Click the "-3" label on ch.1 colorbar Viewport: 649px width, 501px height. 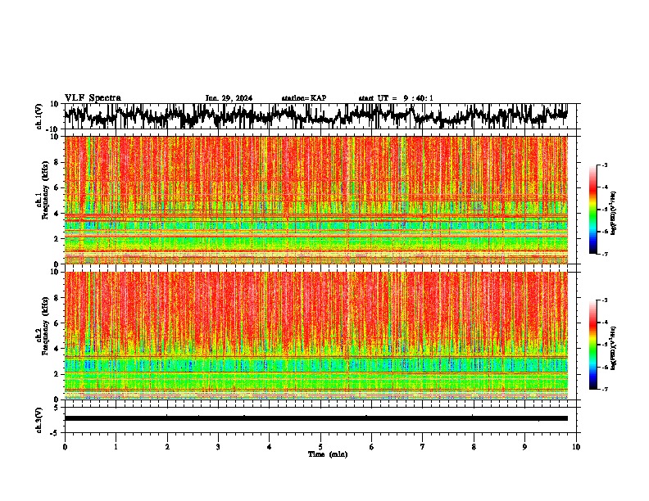pyautogui.click(x=604, y=165)
